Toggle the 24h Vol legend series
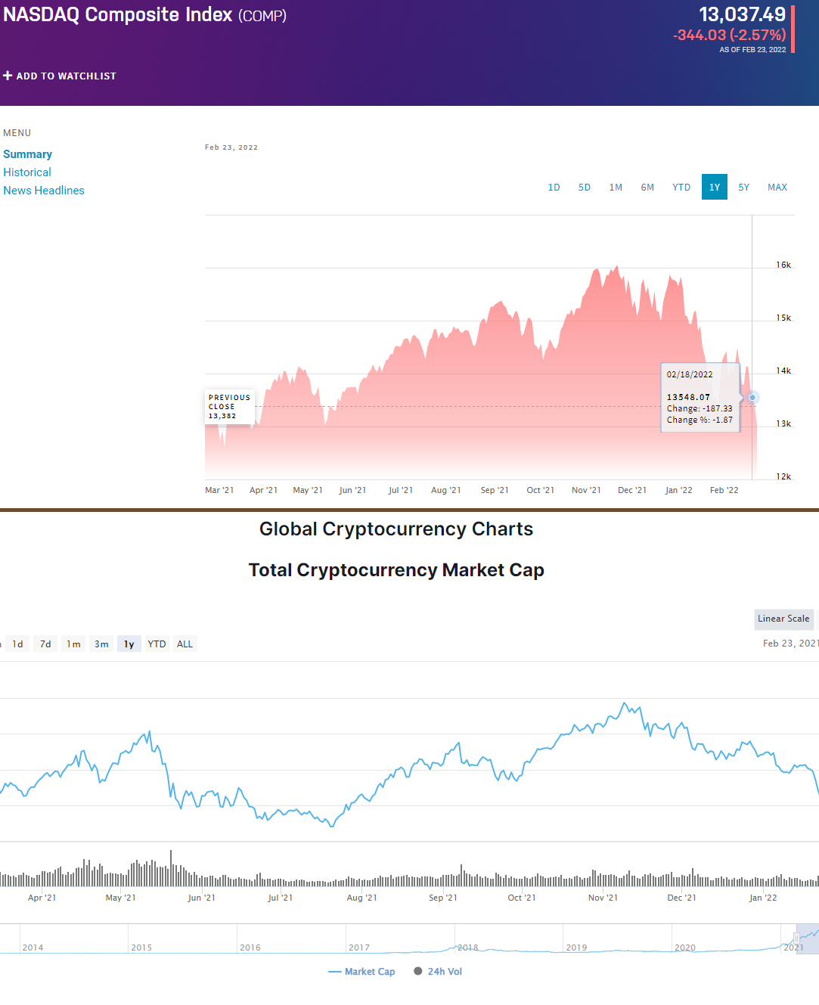 [438, 972]
